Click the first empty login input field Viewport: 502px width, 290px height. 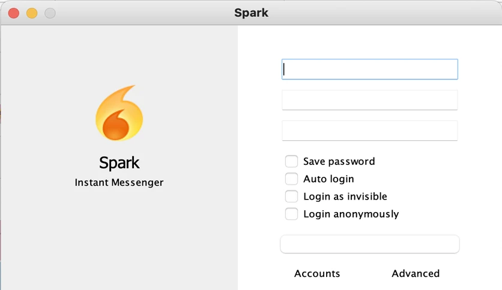[370, 70]
